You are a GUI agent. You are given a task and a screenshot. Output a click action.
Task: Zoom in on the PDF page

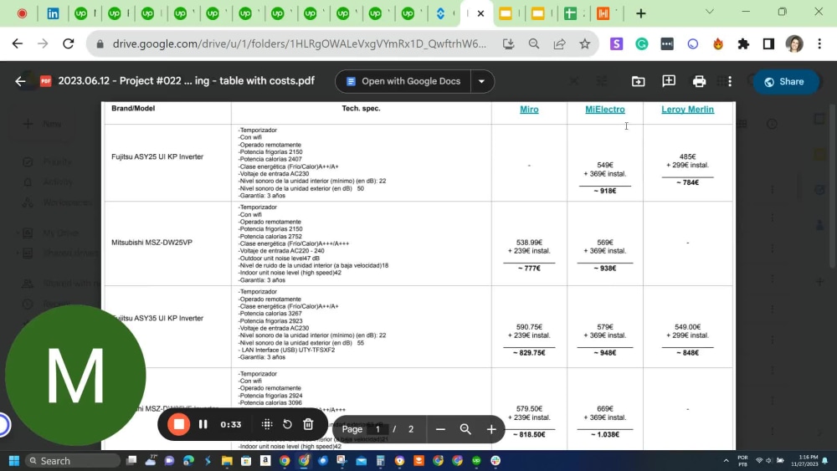(x=491, y=429)
